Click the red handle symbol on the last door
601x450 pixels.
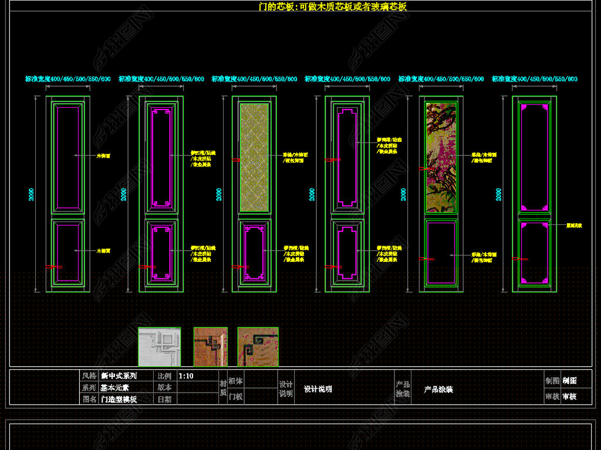point(520,259)
